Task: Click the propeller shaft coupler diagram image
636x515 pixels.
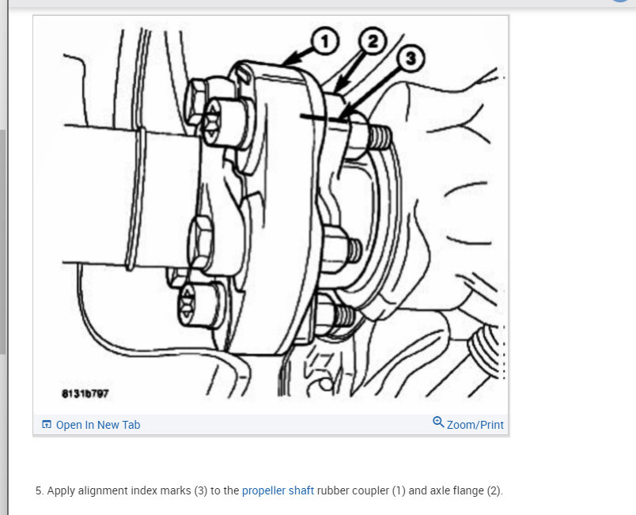Action: [271, 215]
